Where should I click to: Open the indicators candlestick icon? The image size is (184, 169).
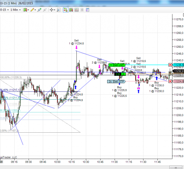point(71,10)
